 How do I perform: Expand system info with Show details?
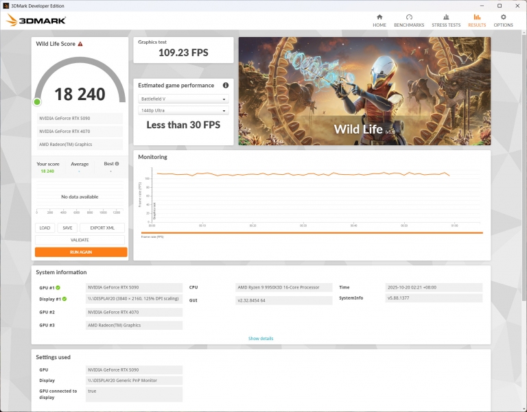tap(261, 339)
